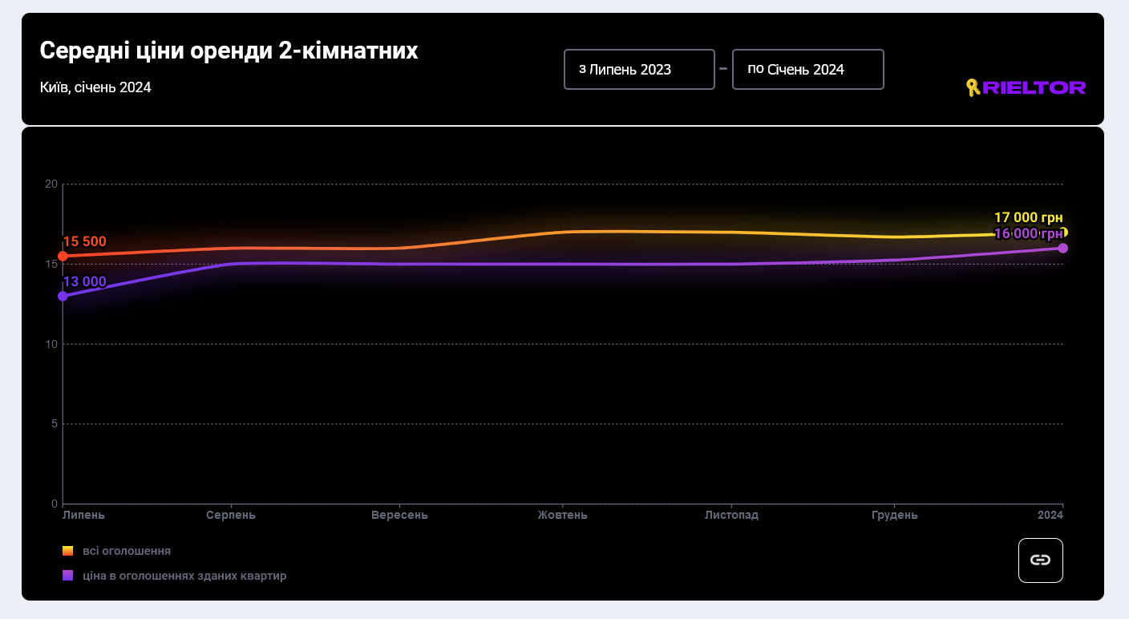Viewport: 1129px width, 619px height.
Task: Click the '13 000' value label
Action: click(84, 281)
